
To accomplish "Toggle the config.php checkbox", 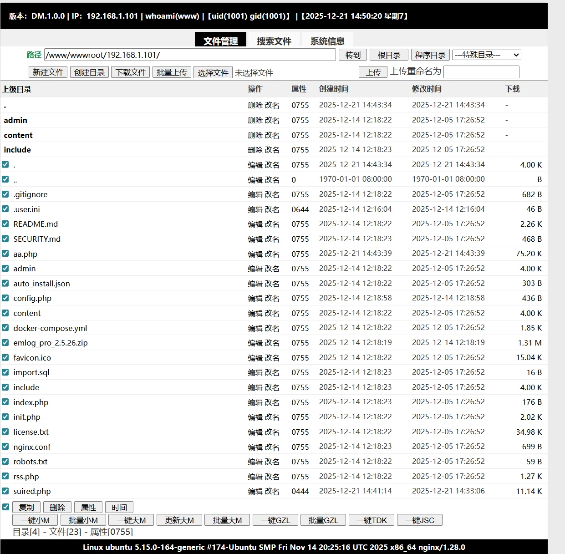I will pyautogui.click(x=5, y=298).
